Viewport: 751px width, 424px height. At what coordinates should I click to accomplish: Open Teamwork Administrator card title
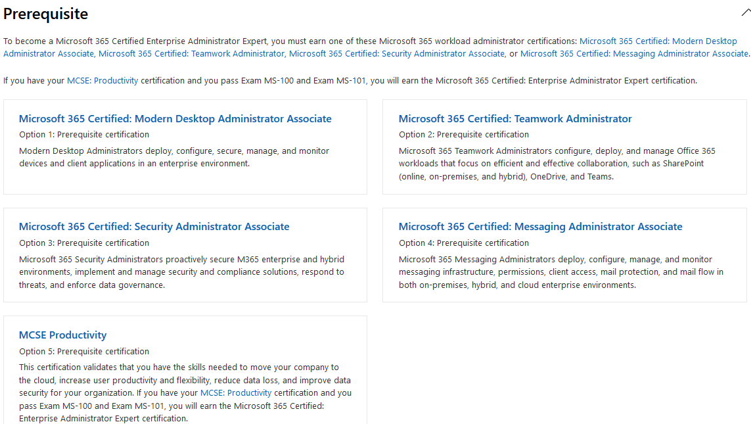(x=515, y=119)
